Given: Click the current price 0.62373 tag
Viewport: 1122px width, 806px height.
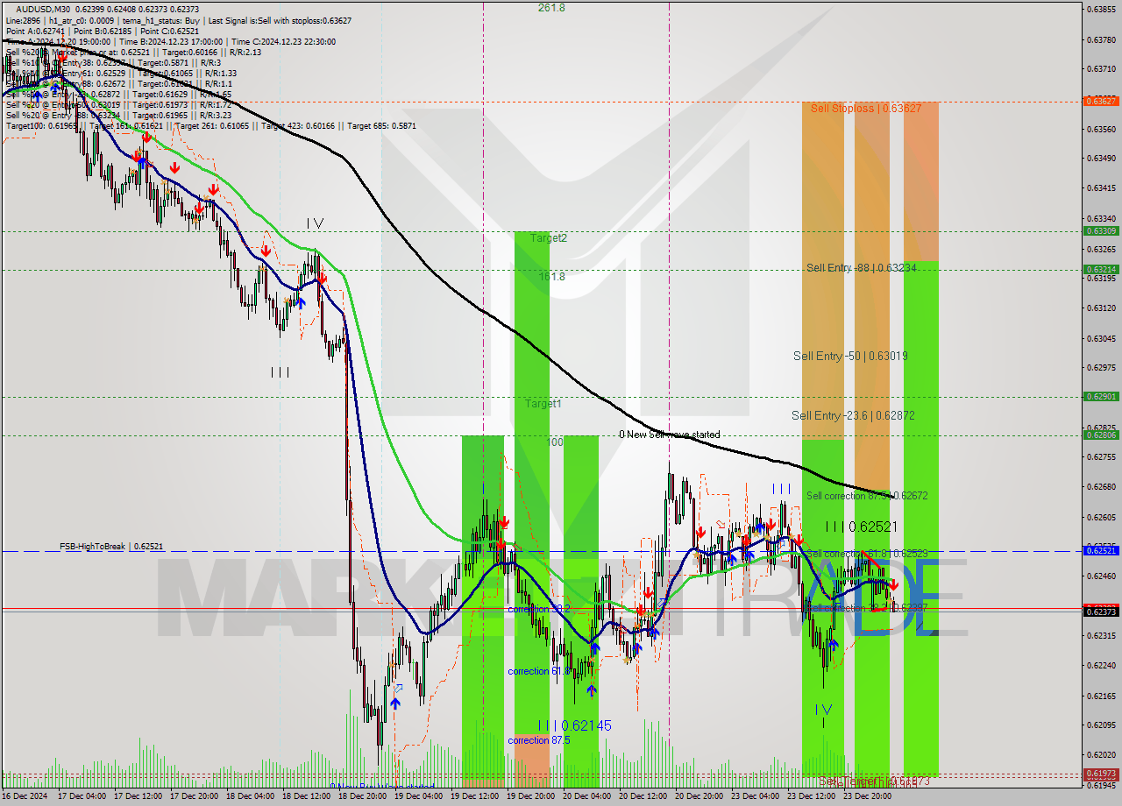Looking at the screenshot, I should click(1101, 612).
